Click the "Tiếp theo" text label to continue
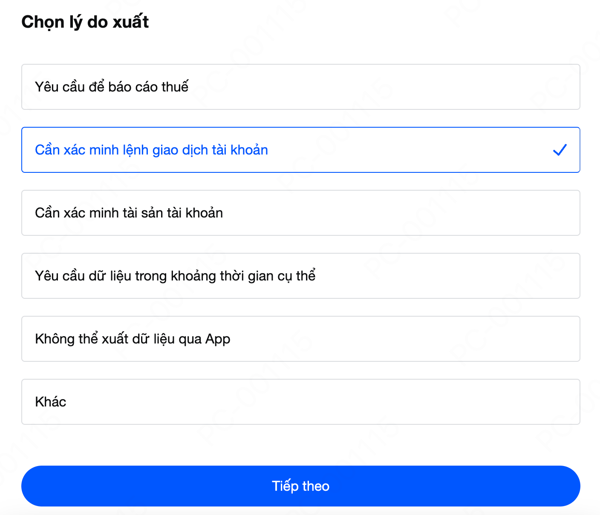The width and height of the screenshot is (600, 515). pyautogui.click(x=300, y=486)
